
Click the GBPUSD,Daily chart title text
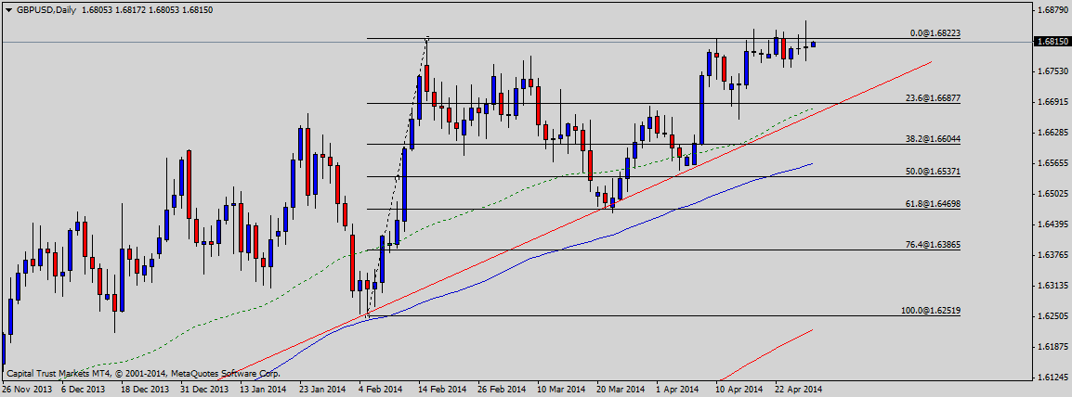point(46,8)
